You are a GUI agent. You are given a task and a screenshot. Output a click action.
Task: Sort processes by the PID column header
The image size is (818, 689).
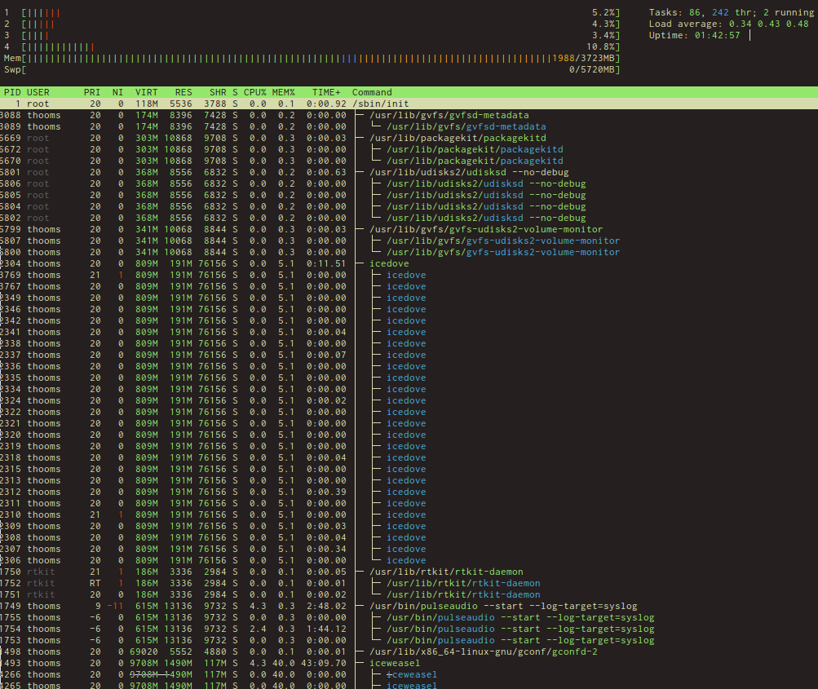coord(12,92)
